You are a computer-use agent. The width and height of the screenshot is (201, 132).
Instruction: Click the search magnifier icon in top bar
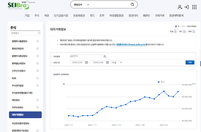click(132, 4)
